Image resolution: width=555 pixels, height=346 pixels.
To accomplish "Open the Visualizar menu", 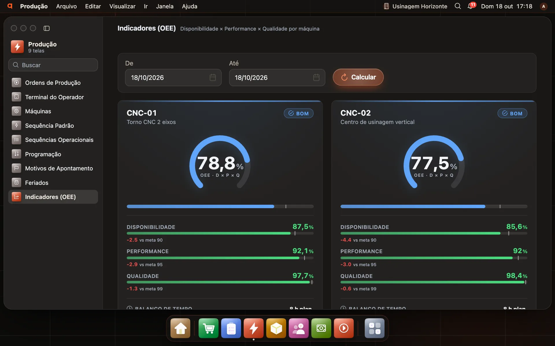I will (122, 6).
